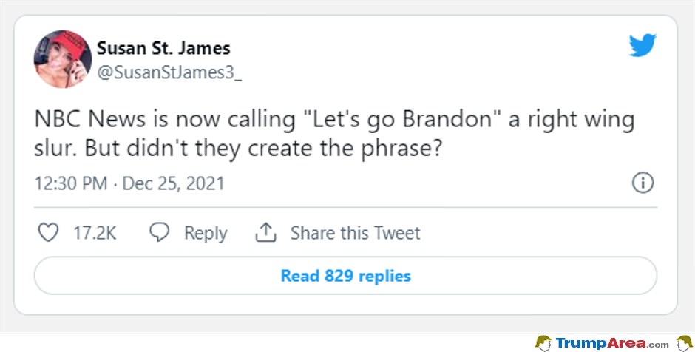
Task: Click the tweet text about NBC News
Action: (x=335, y=135)
